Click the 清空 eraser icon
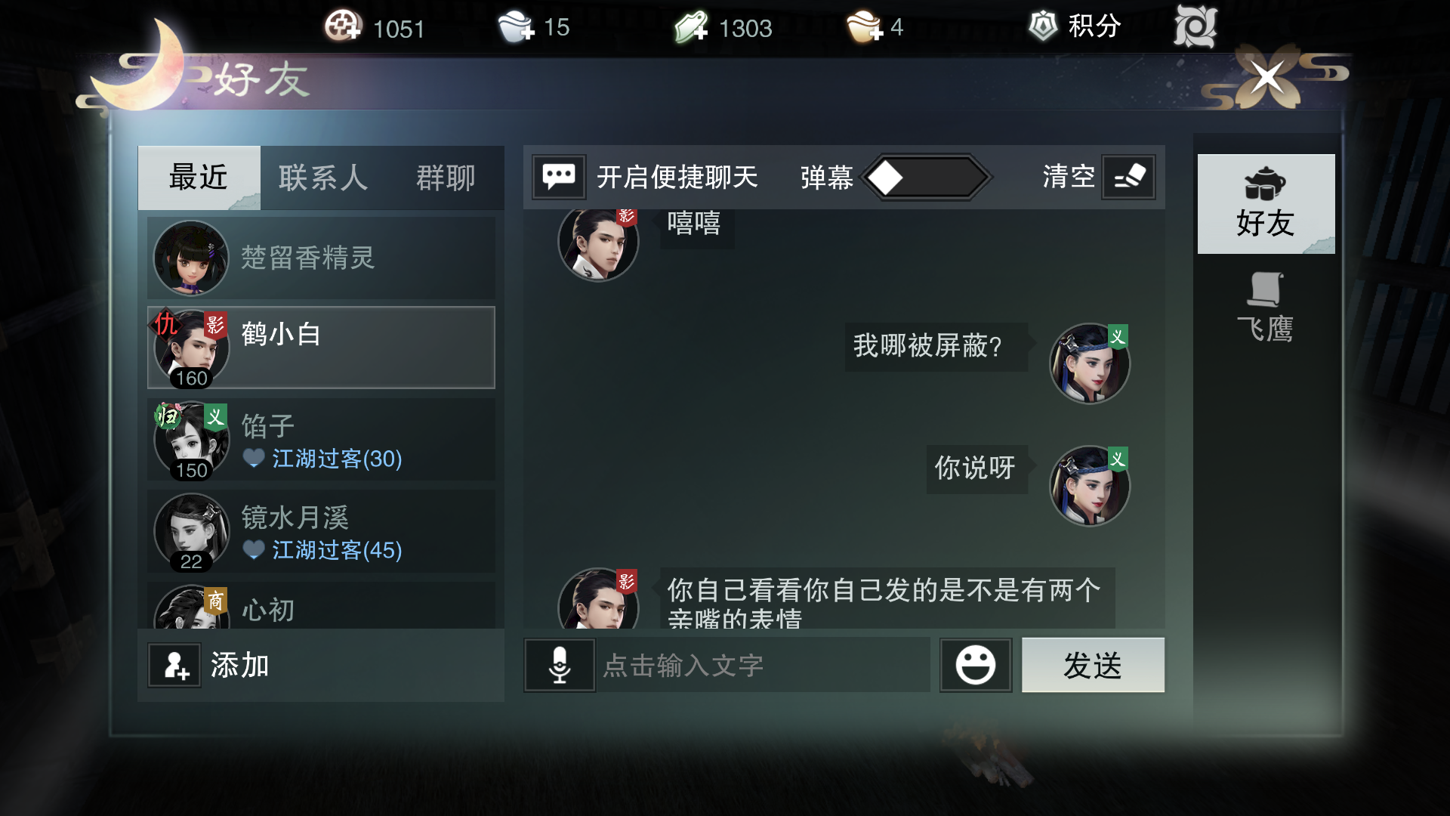Viewport: 1450px width, 816px height. pyautogui.click(x=1129, y=177)
